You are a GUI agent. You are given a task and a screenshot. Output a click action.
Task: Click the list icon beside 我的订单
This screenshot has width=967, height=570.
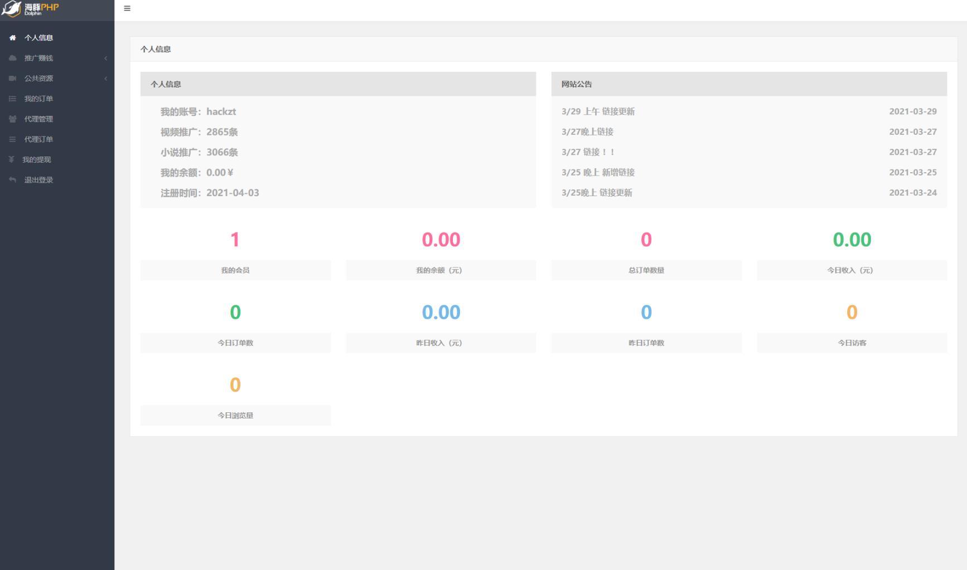[13, 99]
